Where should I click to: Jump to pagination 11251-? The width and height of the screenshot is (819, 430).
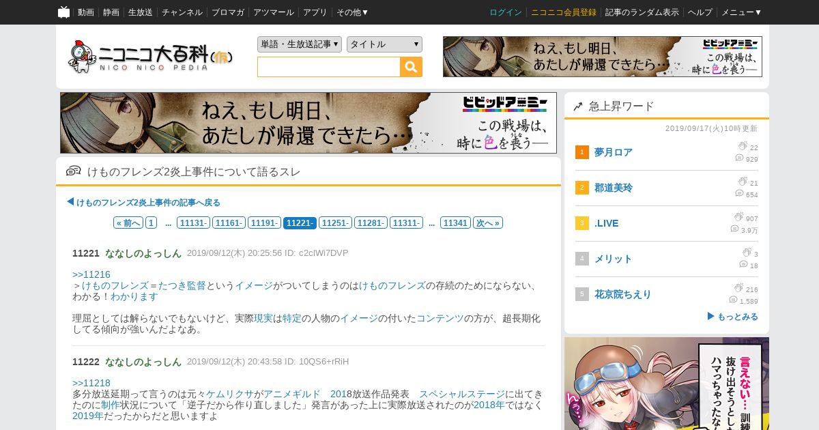336,223
